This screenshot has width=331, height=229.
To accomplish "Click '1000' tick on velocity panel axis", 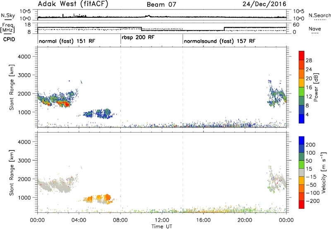I will tap(24, 198).
